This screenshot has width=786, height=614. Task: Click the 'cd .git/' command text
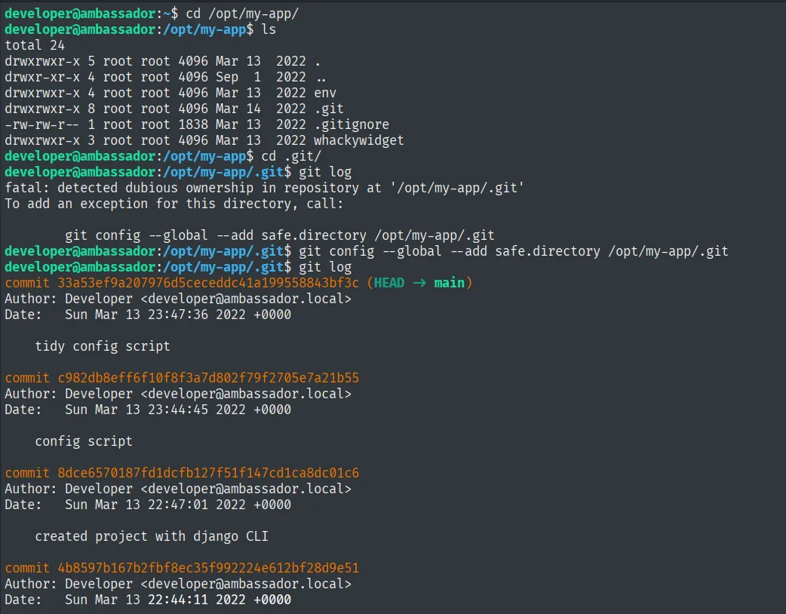291,156
